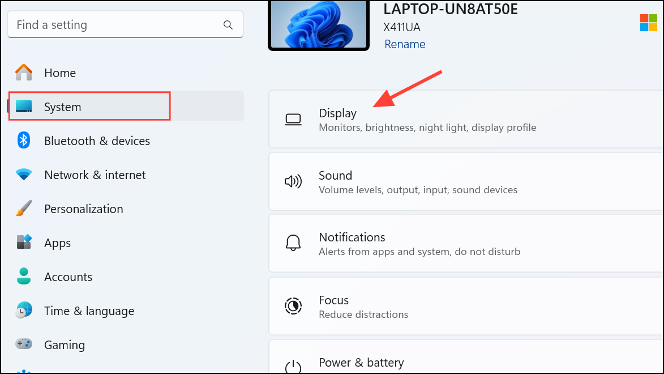Click the Network wifi icon
The width and height of the screenshot is (664, 374).
pos(24,175)
